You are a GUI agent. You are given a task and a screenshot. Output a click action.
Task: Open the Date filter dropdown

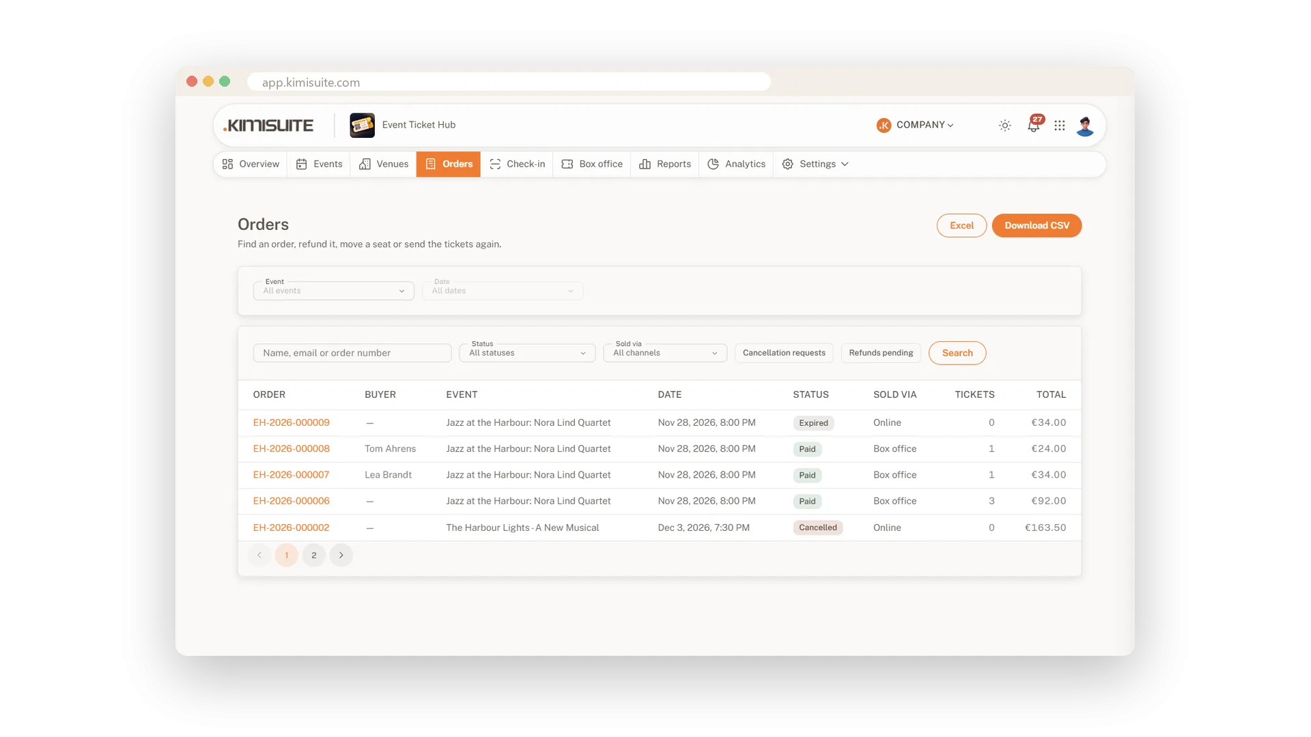pyautogui.click(x=503, y=291)
